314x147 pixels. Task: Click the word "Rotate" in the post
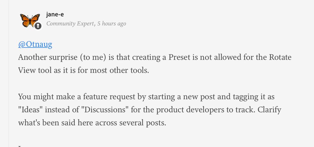(x=280, y=57)
